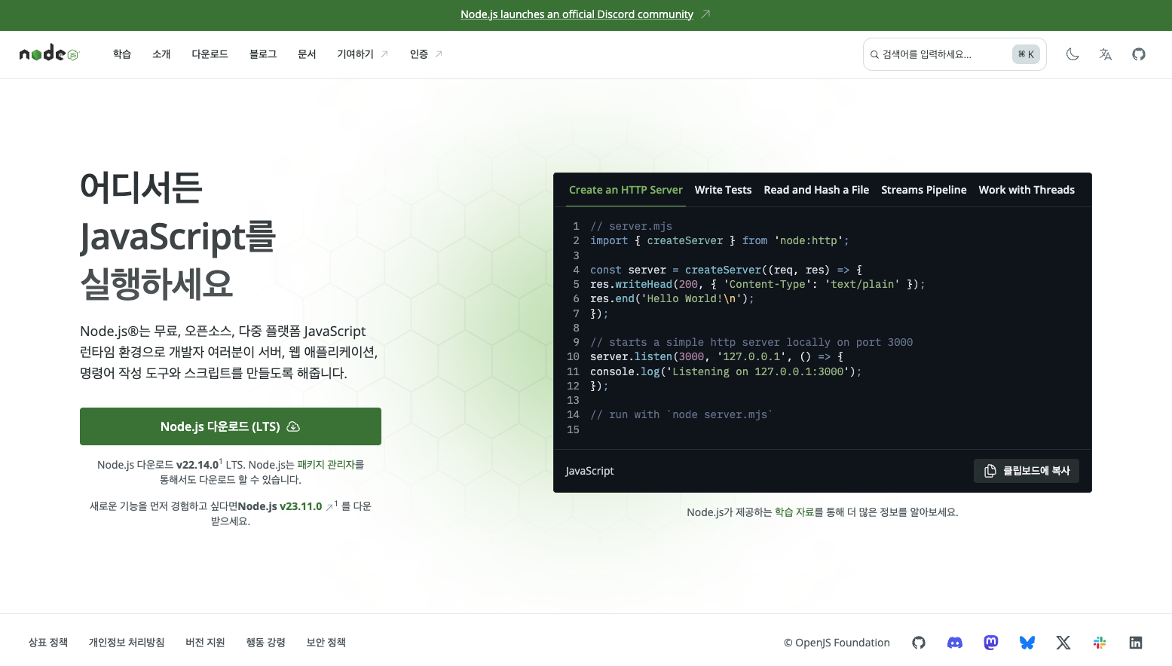Click the 어디서든 JavaScript를 실행하세요 heading

tap(178, 236)
